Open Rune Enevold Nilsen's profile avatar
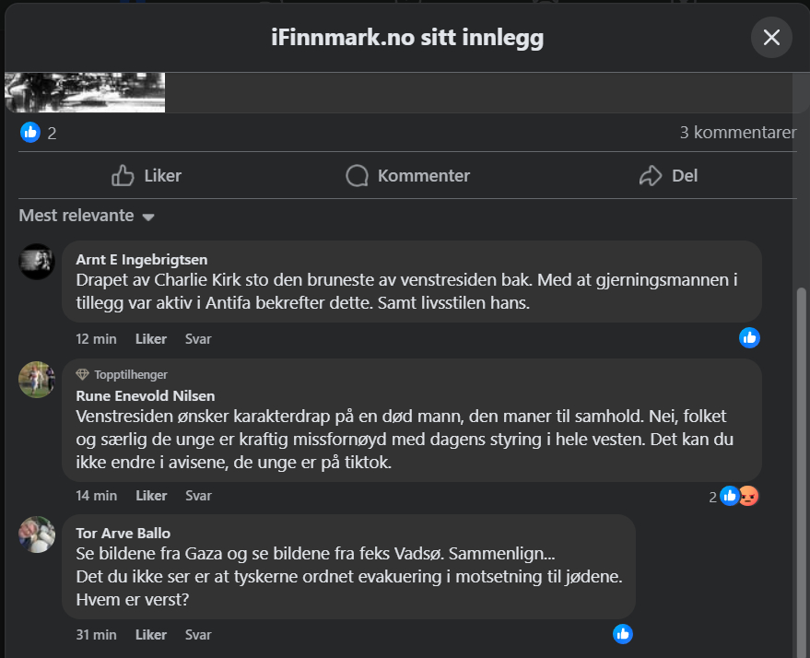Image resolution: width=810 pixels, height=658 pixels. 37,380
